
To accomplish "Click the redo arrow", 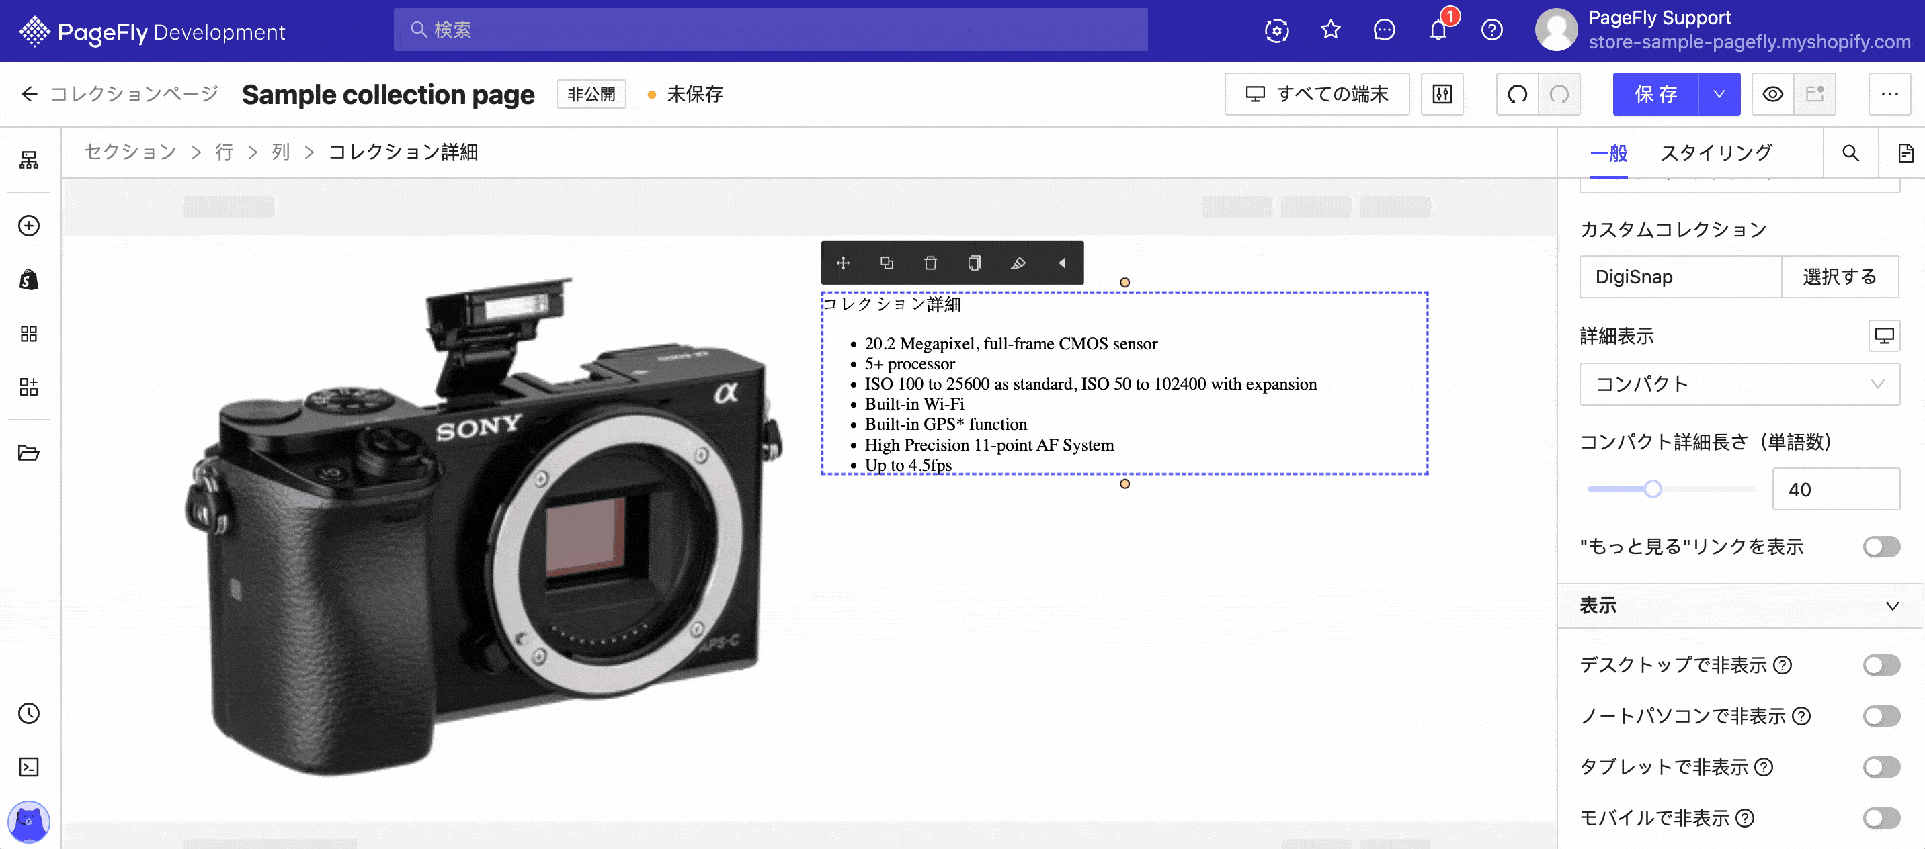I will coord(1559,94).
